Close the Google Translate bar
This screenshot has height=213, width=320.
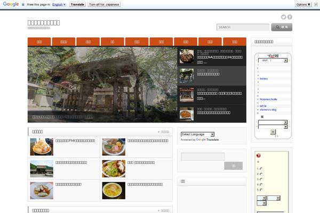316,4
